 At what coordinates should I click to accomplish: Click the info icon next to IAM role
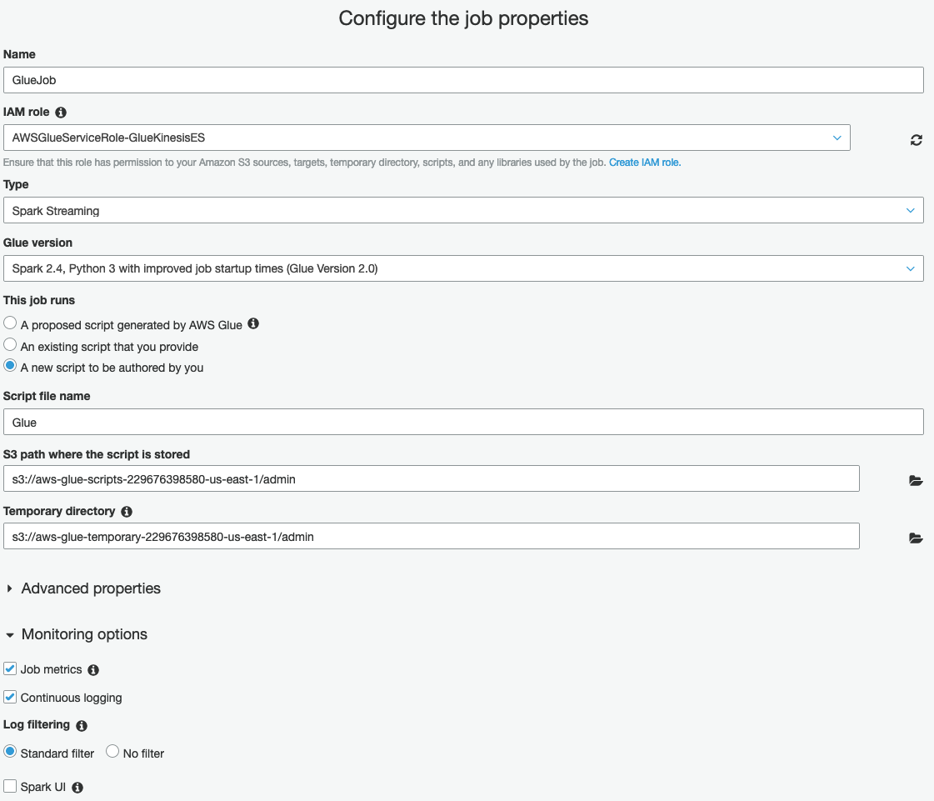tap(61, 112)
